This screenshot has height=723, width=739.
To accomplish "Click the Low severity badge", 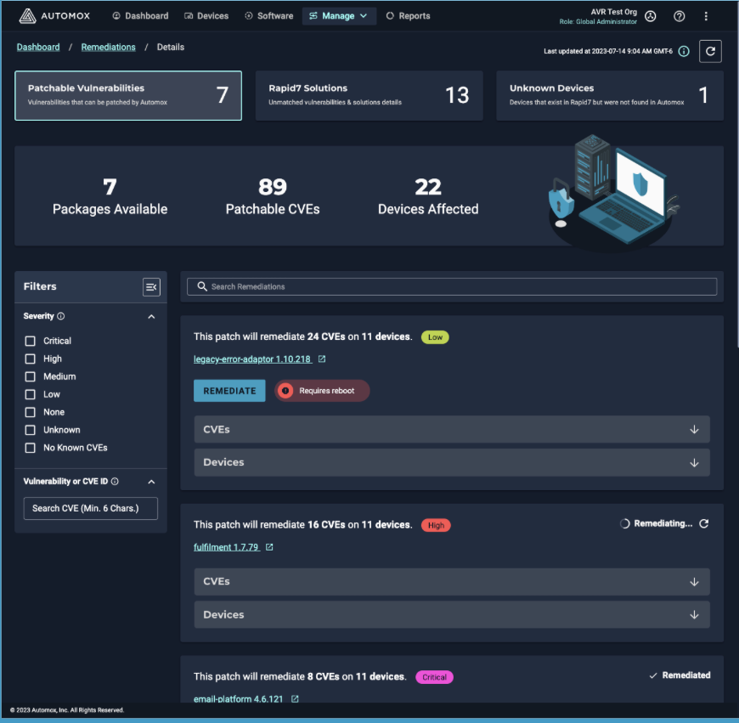I will pyautogui.click(x=435, y=337).
